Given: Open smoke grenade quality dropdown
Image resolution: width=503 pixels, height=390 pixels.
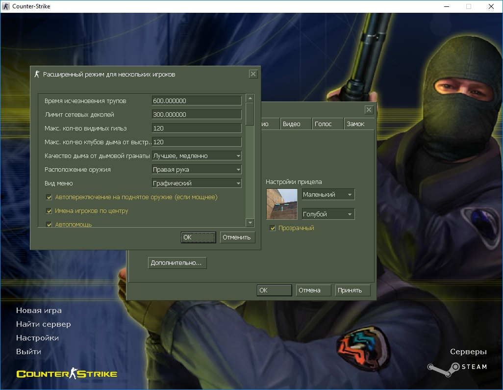Looking at the screenshot, I should [197, 156].
